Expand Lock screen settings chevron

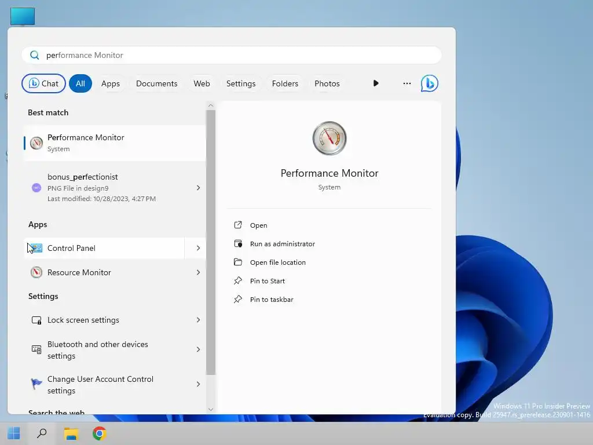click(198, 320)
